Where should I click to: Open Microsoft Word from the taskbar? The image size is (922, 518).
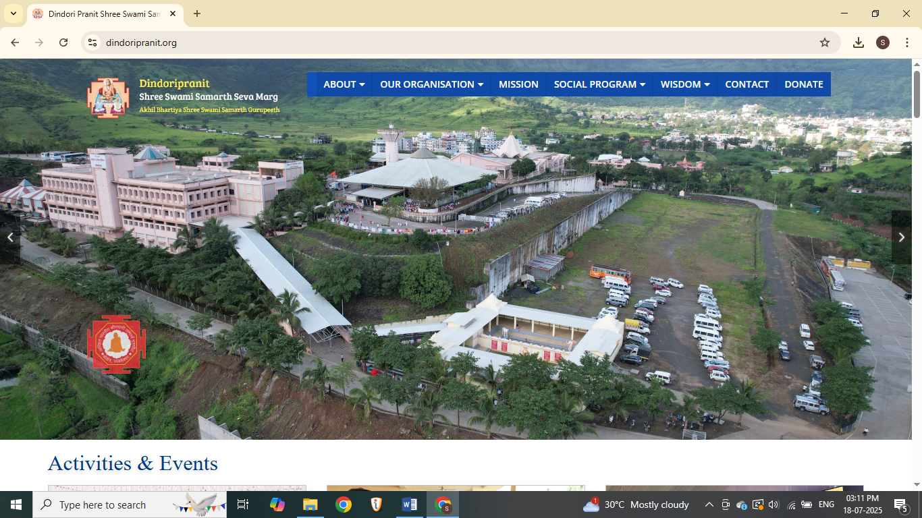coord(409,505)
